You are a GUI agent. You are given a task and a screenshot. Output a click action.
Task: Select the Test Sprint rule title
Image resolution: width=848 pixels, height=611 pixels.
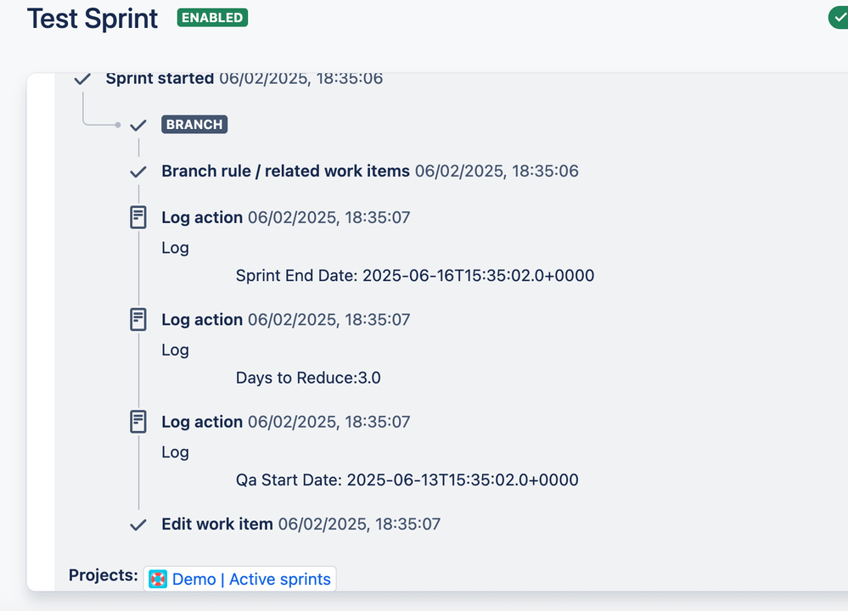click(93, 19)
